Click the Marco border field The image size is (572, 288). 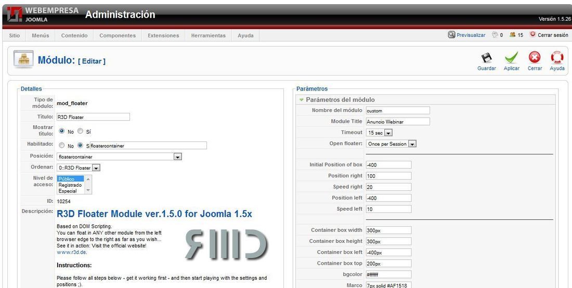(x=388, y=285)
